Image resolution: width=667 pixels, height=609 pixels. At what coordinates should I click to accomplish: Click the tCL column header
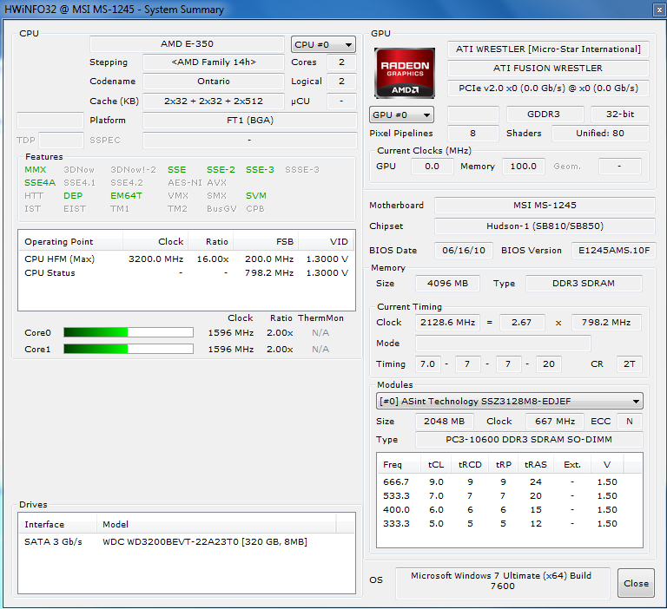pos(436,464)
